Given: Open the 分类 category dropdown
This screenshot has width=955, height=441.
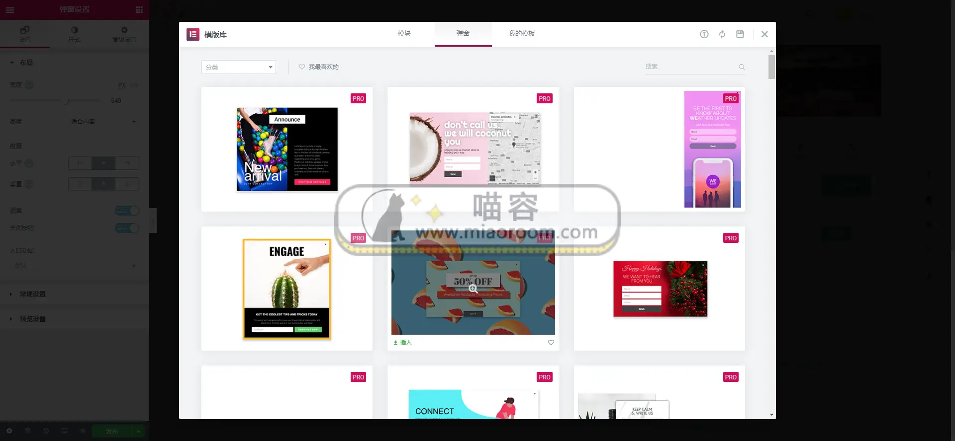Looking at the screenshot, I should pyautogui.click(x=239, y=67).
